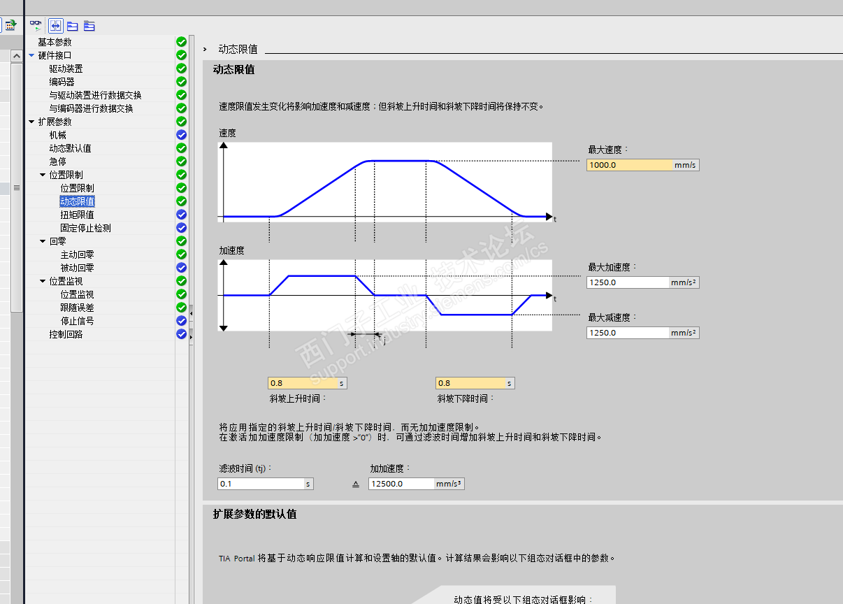Collapse the 位置监视 group arrow

tap(43, 281)
